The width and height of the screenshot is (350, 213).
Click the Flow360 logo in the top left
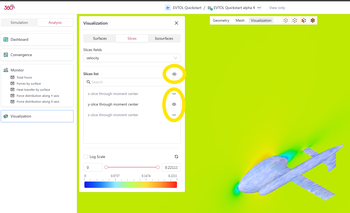pos(9,7)
